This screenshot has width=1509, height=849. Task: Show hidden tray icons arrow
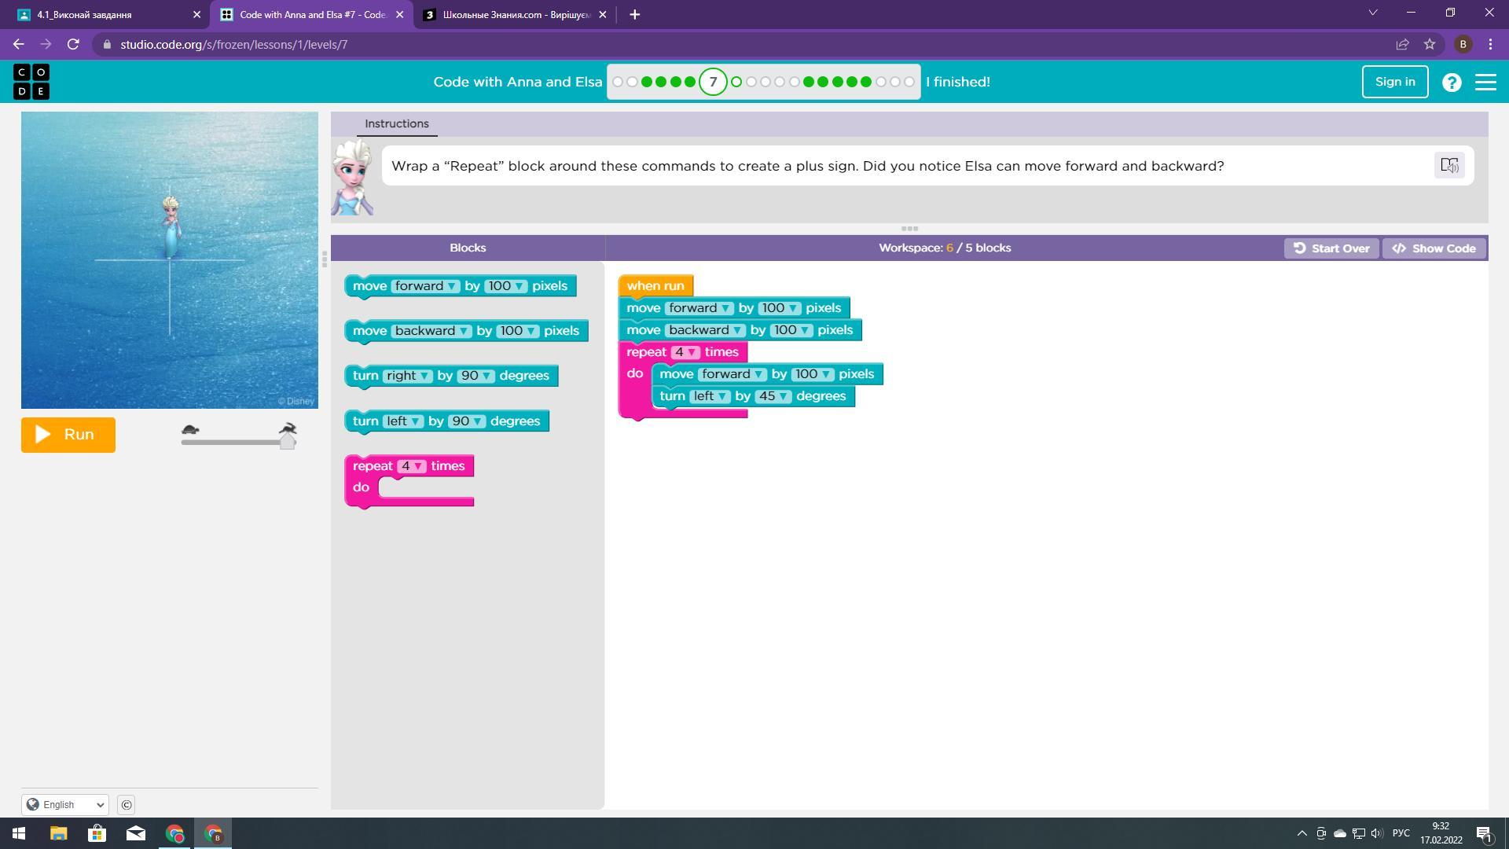click(1302, 833)
